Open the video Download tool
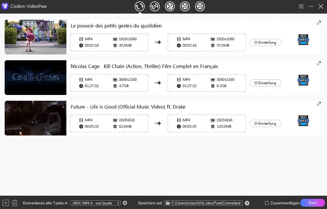 point(170,6)
